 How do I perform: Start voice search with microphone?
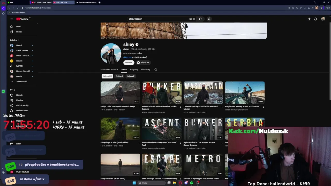click(x=209, y=19)
